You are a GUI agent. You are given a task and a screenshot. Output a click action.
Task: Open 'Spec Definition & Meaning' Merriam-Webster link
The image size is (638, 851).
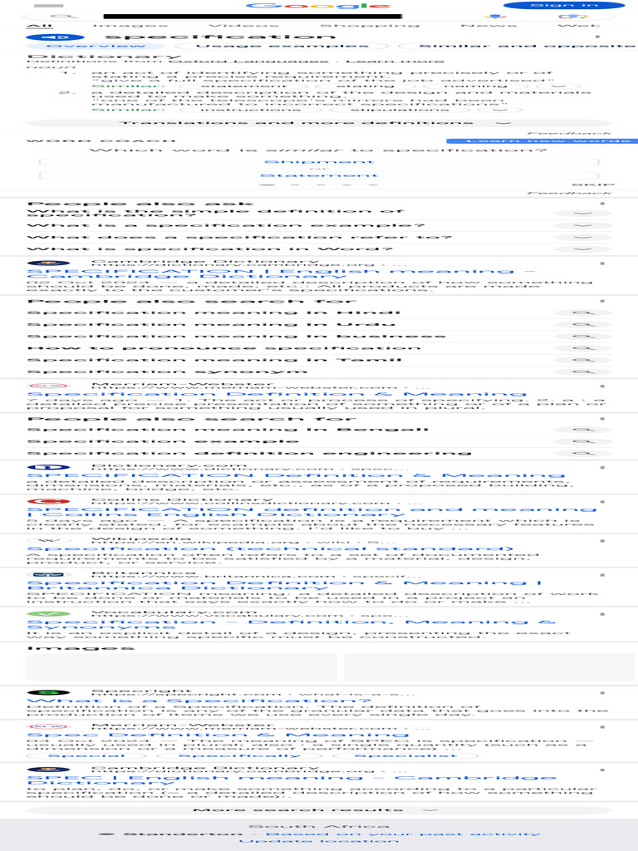[x=218, y=735]
